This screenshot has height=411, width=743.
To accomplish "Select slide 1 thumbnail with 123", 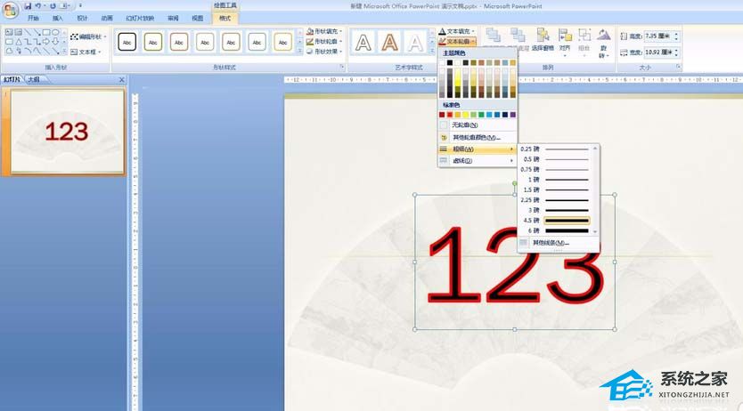I will [x=68, y=132].
